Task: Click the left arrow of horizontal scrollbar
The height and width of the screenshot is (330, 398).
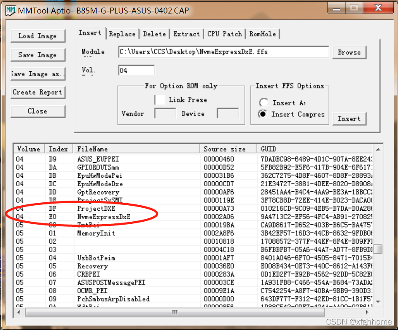Action: pyautogui.click(x=19, y=312)
